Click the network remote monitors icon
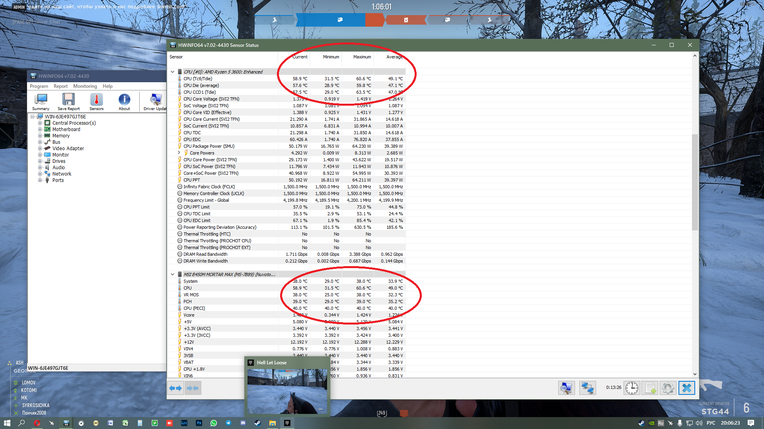Screen dimensions: 764x429 point(587,388)
